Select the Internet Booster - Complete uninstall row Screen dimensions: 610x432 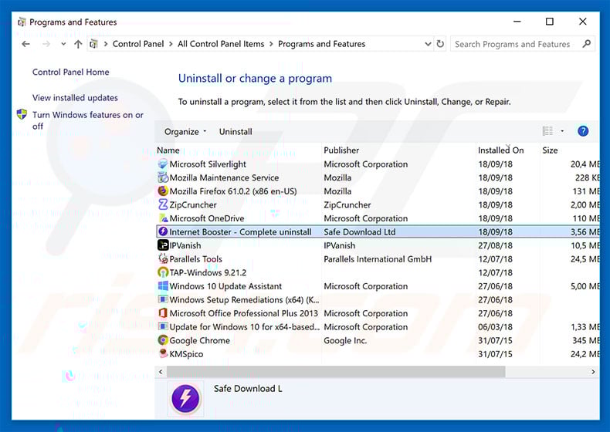coord(378,231)
